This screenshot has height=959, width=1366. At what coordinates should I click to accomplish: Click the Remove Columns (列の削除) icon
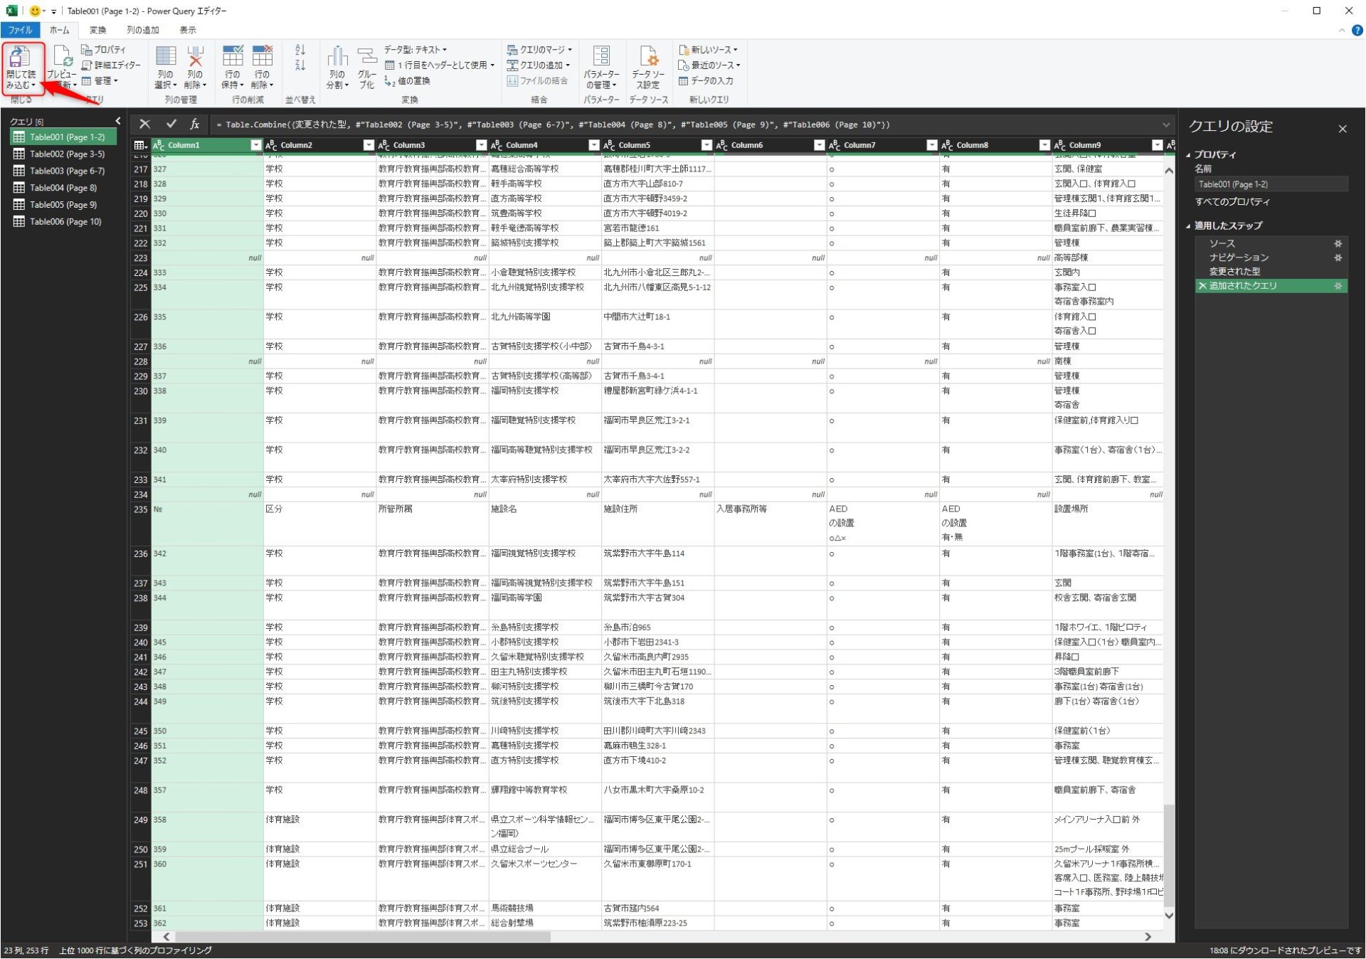(x=194, y=58)
